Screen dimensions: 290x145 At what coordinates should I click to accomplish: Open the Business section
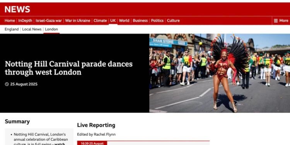tap(140, 20)
